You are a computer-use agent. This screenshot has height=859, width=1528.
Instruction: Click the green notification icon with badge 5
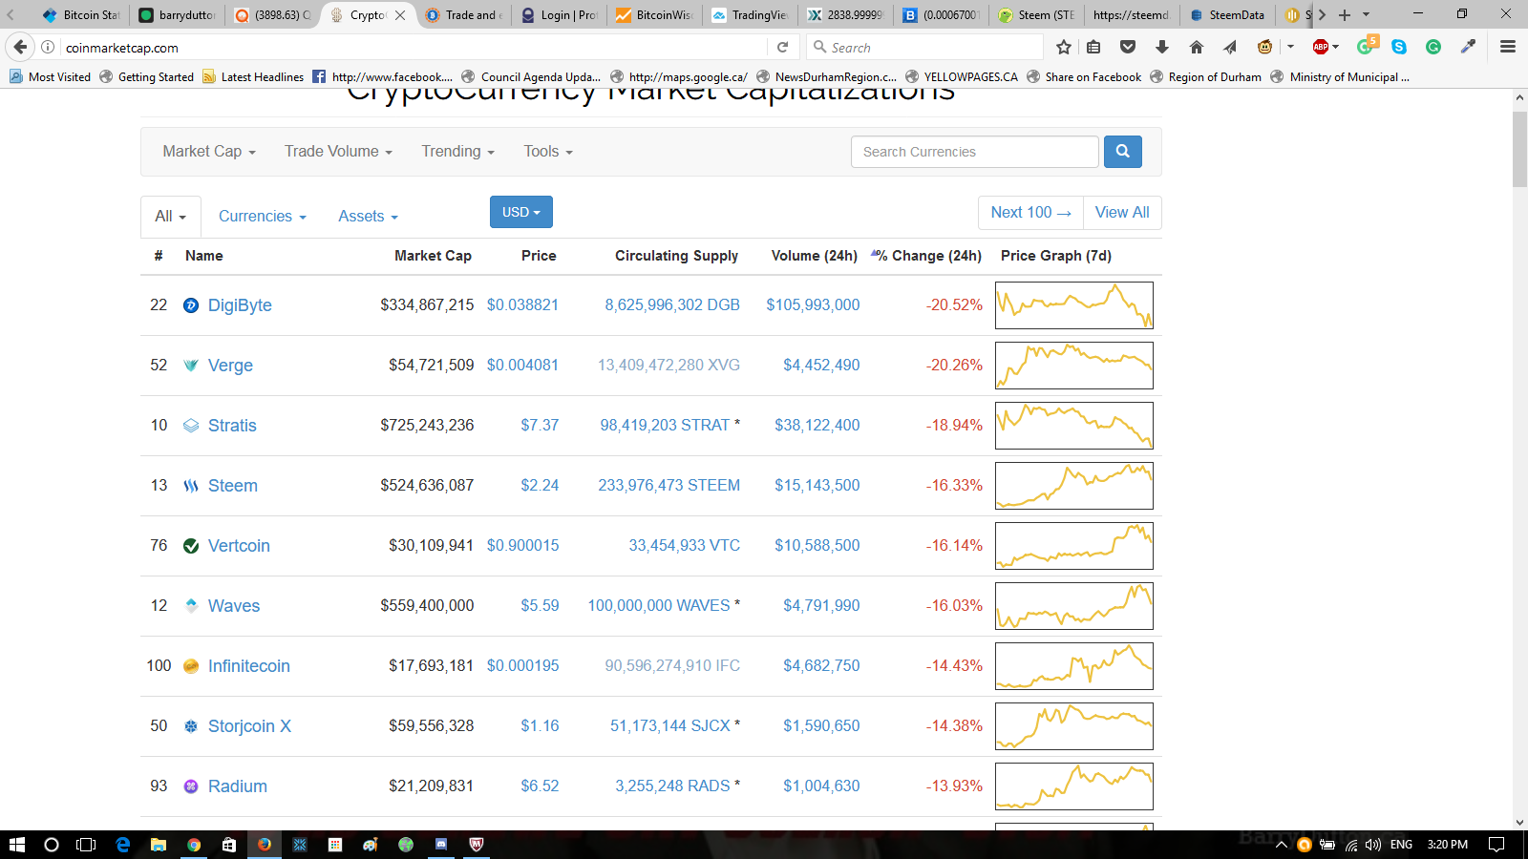tap(1366, 46)
